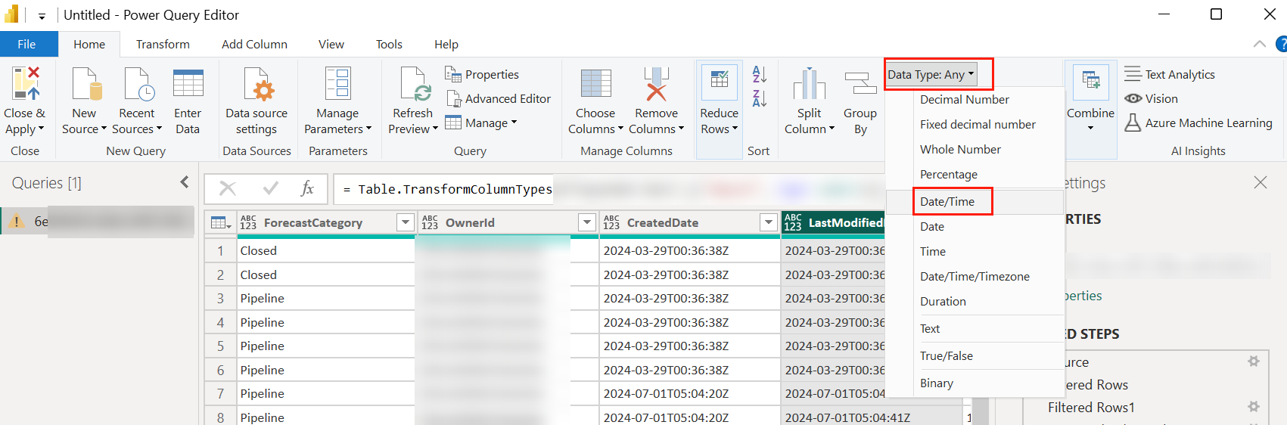This screenshot has width=1287, height=425.
Task: Click the Split Column icon
Action: [x=809, y=83]
